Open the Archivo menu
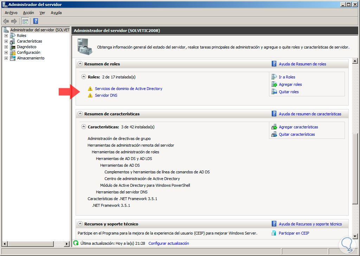The height and width of the screenshot is (256, 360). [11, 13]
